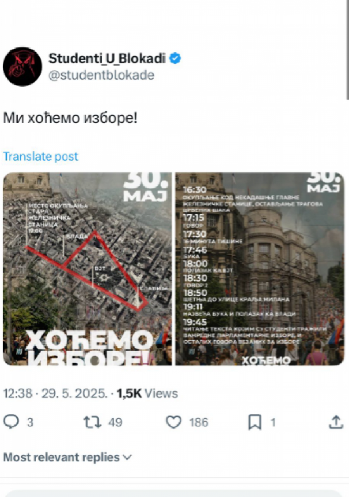The width and height of the screenshot is (349, 497).
Task: Open the schedule timetable image
Action: pyautogui.click(x=260, y=269)
